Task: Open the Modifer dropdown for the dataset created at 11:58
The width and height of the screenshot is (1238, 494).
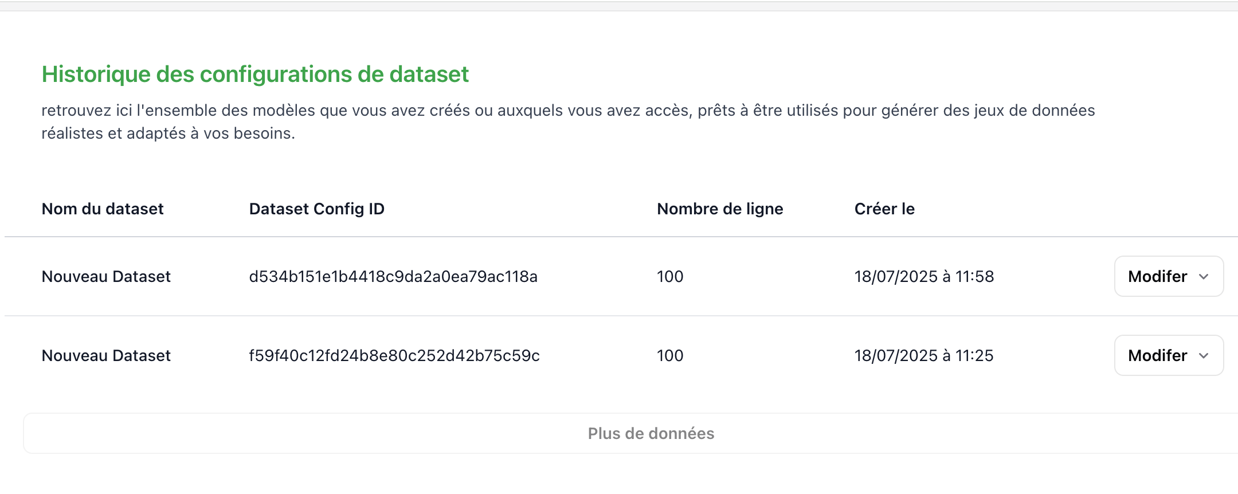Action: [1169, 276]
